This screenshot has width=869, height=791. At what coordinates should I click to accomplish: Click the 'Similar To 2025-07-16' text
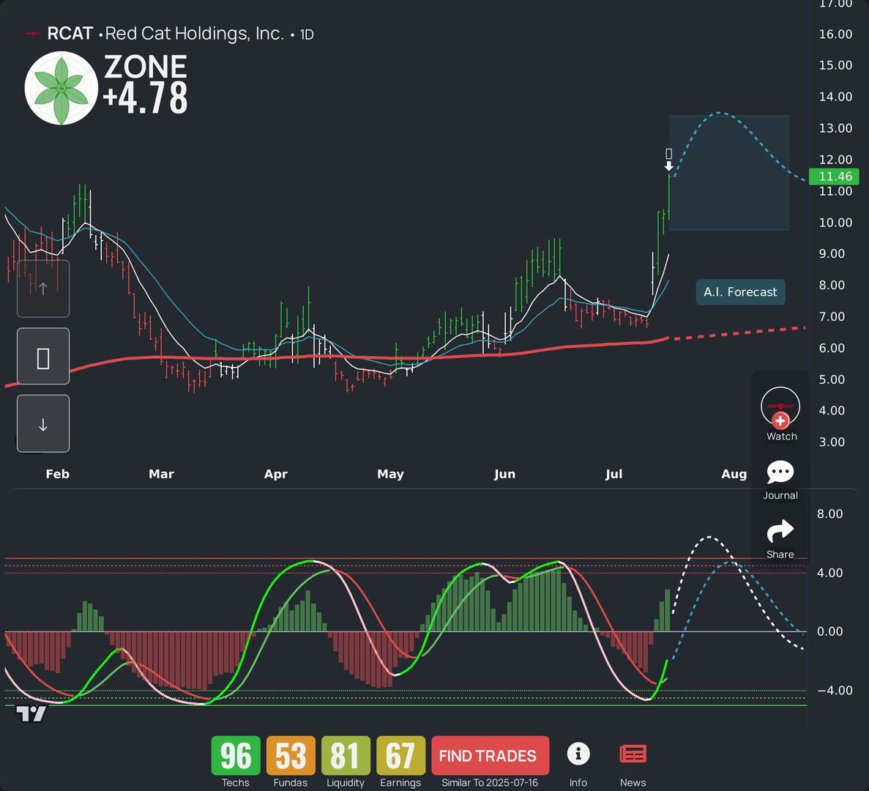[490, 783]
